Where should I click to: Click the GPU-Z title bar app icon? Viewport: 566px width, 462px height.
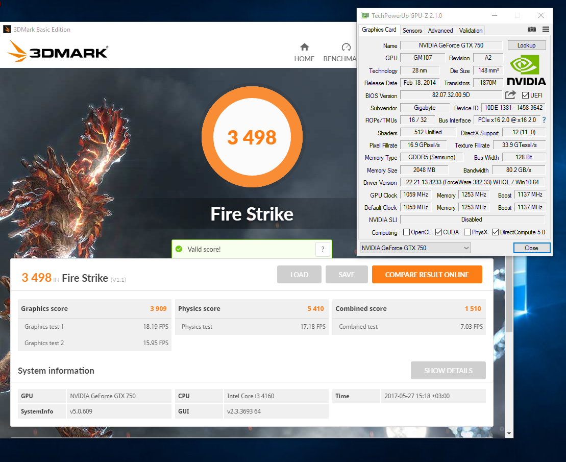[x=365, y=15]
